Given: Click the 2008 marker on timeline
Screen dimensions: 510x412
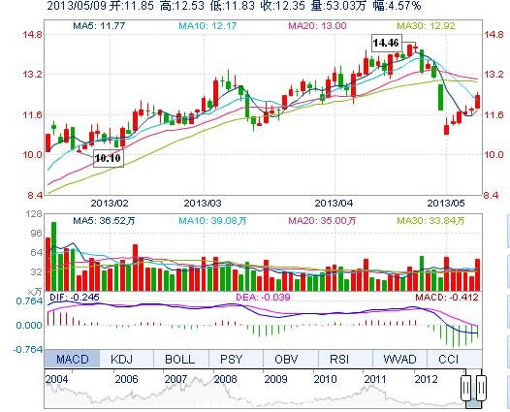Looking at the screenshot, I should [x=225, y=379].
